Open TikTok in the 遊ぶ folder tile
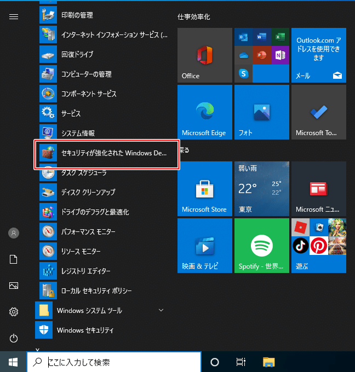The width and height of the screenshot is (355, 372). click(x=300, y=246)
